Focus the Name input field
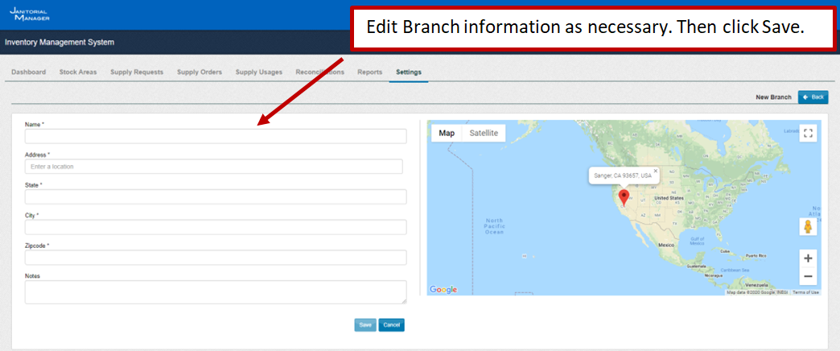 (x=216, y=137)
